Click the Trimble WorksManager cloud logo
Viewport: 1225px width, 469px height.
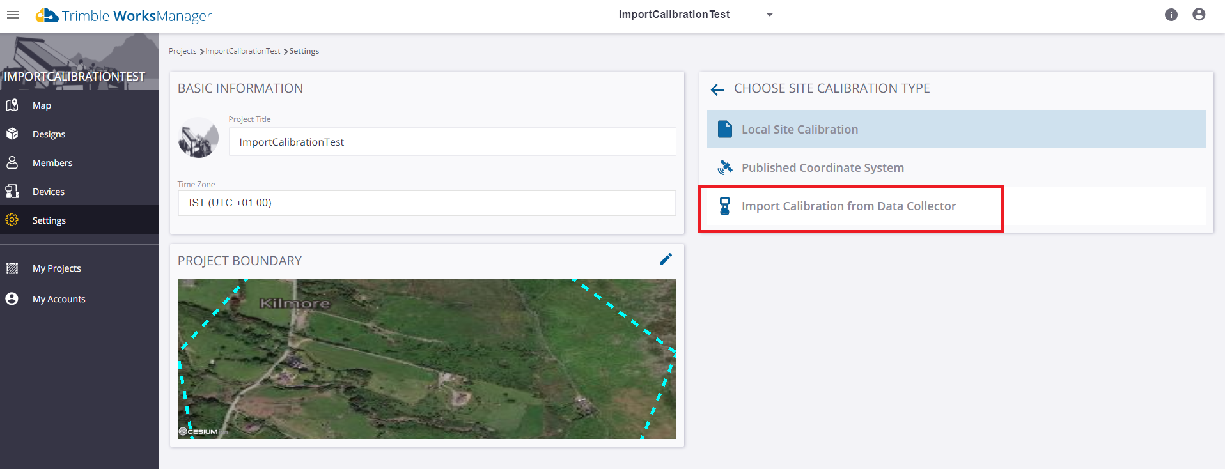click(x=47, y=15)
